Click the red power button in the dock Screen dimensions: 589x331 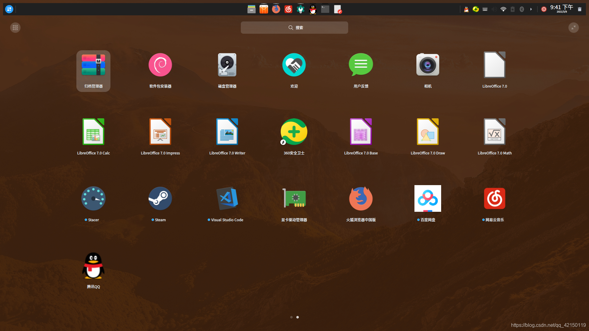point(544,9)
